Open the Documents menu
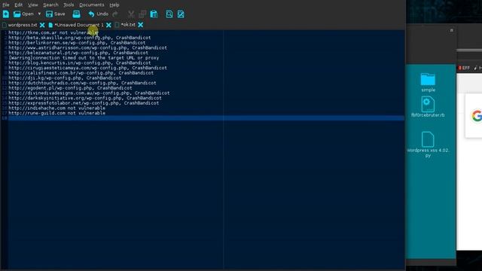The image size is (482, 271). [92, 5]
